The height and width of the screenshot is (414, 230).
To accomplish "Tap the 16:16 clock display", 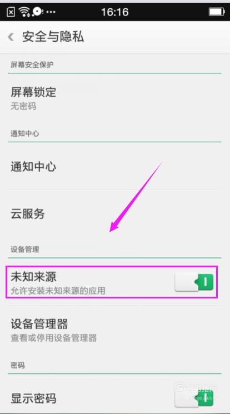I will click(x=115, y=12).
